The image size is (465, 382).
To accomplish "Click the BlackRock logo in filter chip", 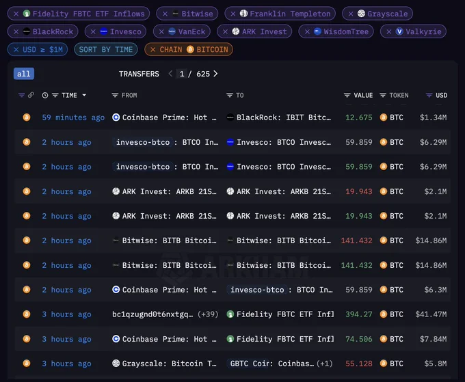I will 27,31.
